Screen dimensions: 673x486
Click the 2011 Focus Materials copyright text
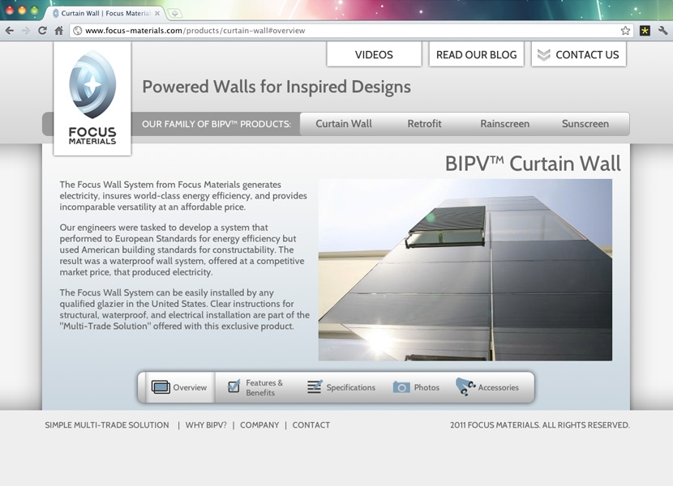point(539,425)
